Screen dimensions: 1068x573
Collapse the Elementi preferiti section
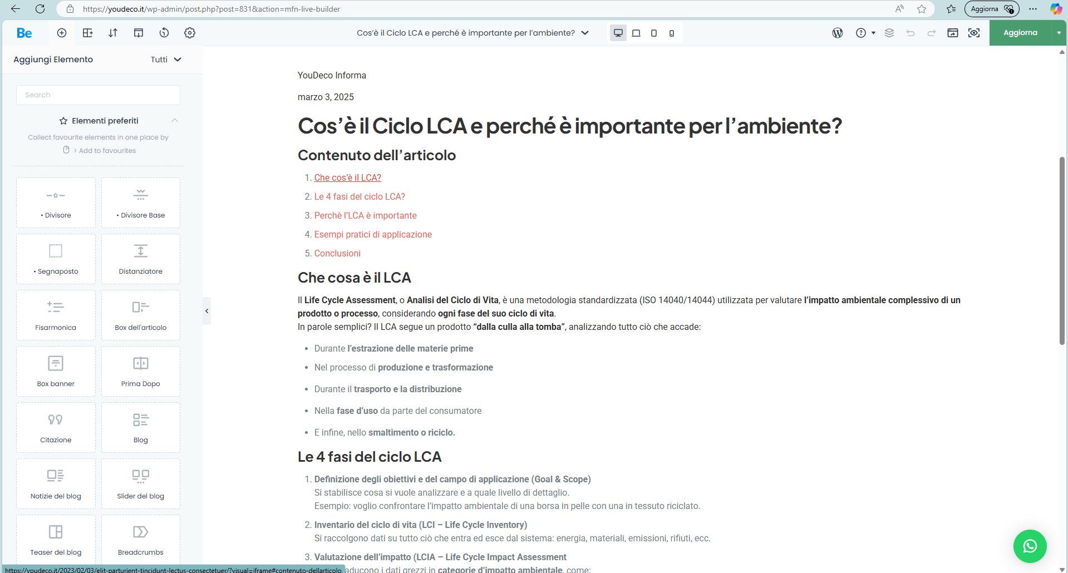(175, 121)
